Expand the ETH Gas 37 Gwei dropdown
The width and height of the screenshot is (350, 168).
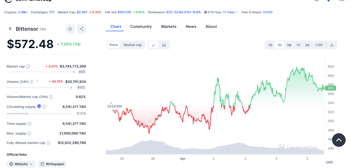pos(230,12)
